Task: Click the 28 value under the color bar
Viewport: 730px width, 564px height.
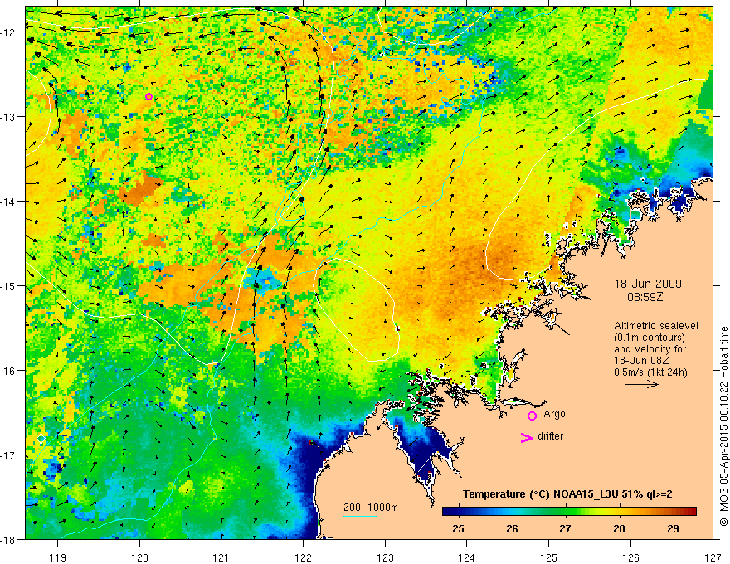Action: point(619,528)
